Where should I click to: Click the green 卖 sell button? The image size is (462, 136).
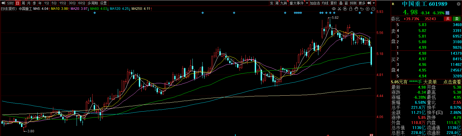click(x=457, y=19)
